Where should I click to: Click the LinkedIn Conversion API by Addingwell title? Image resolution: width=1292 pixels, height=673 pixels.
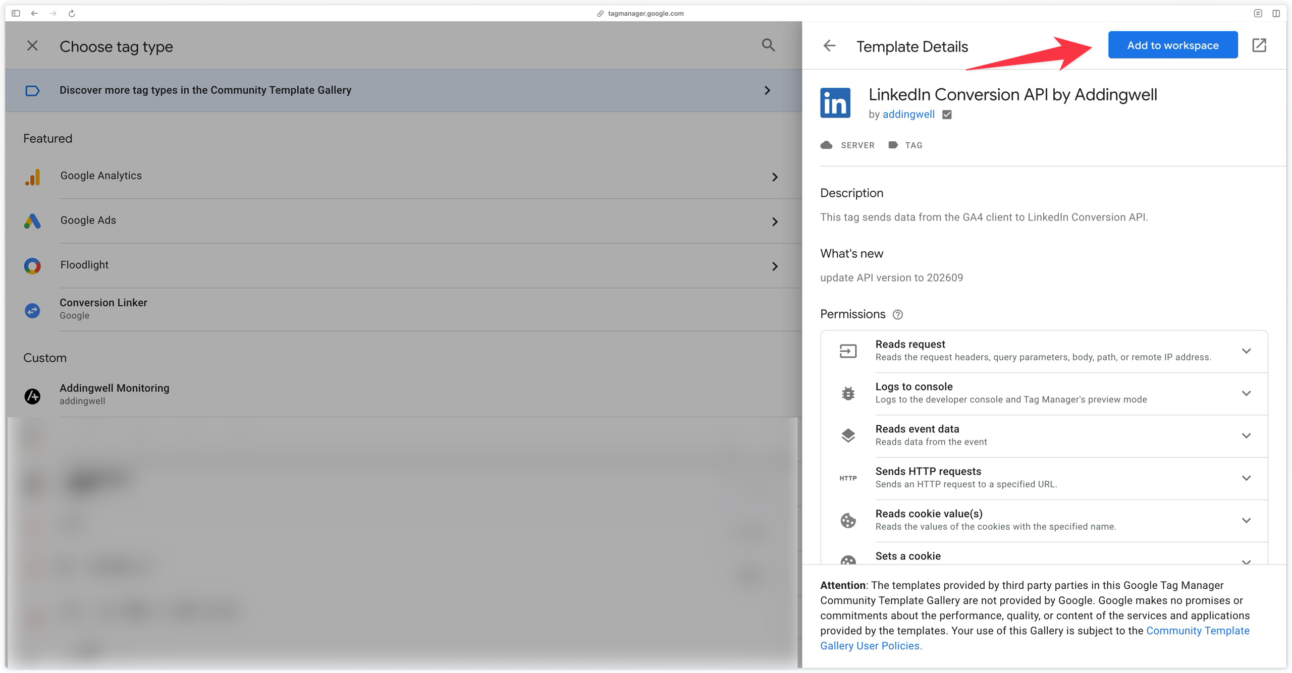[1013, 95]
